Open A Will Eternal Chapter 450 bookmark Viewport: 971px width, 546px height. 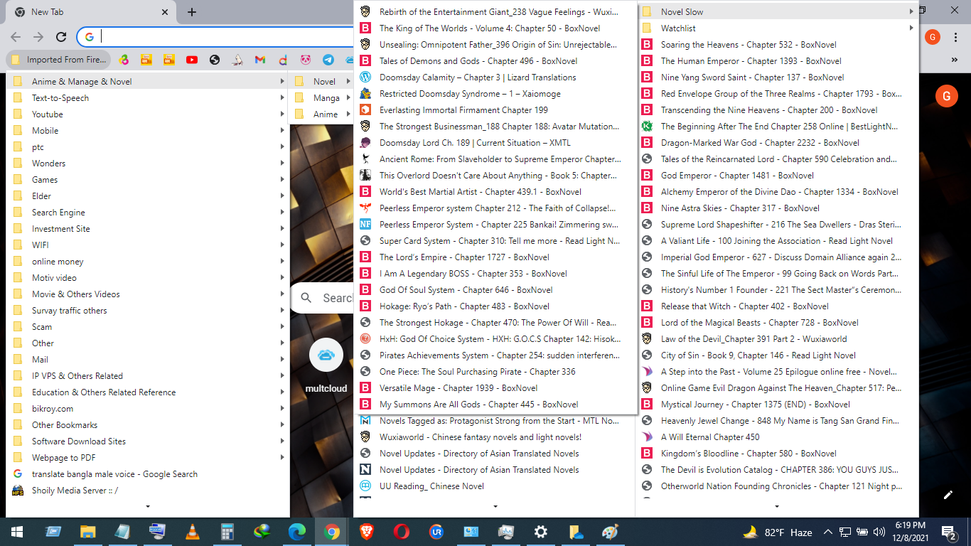pos(777,437)
